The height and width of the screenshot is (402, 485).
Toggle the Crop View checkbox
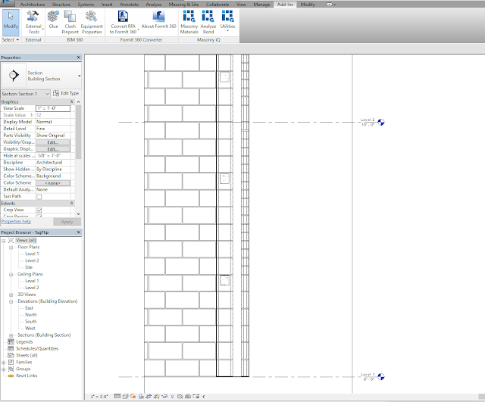[39, 210]
